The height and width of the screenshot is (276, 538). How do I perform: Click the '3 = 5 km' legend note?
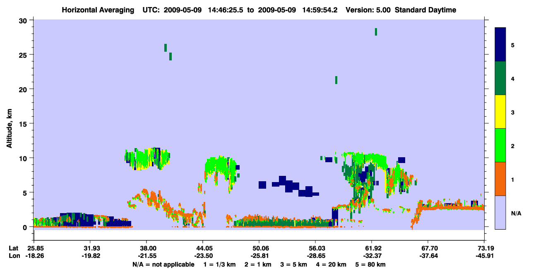pyautogui.click(x=294, y=264)
